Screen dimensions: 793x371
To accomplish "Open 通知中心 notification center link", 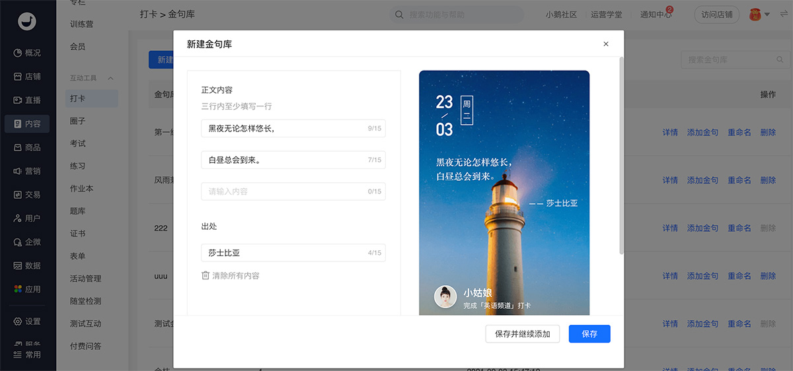I will coord(656,15).
